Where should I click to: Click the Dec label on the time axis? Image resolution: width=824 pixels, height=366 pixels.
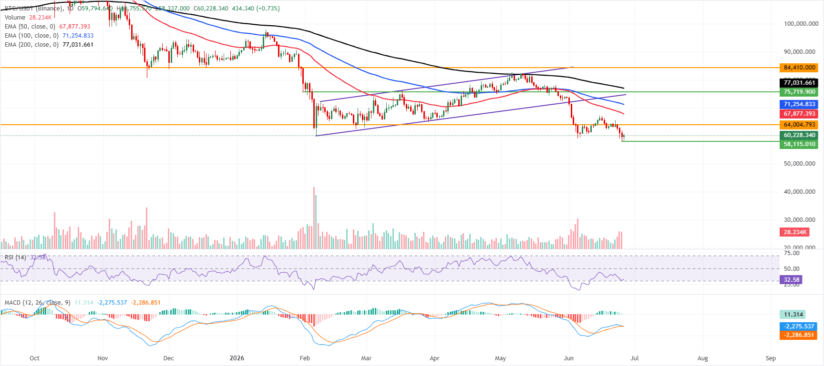(168, 358)
